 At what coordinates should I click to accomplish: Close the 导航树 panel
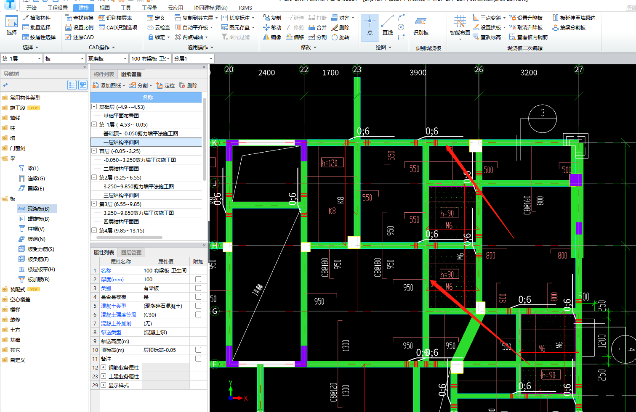tap(84, 67)
